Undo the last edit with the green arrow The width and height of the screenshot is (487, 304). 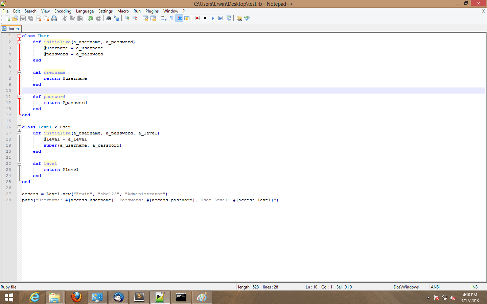pyautogui.click(x=91, y=18)
